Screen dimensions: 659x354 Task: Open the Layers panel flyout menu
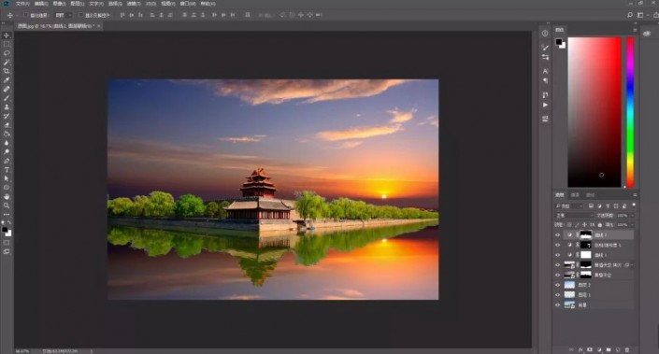pyautogui.click(x=635, y=195)
